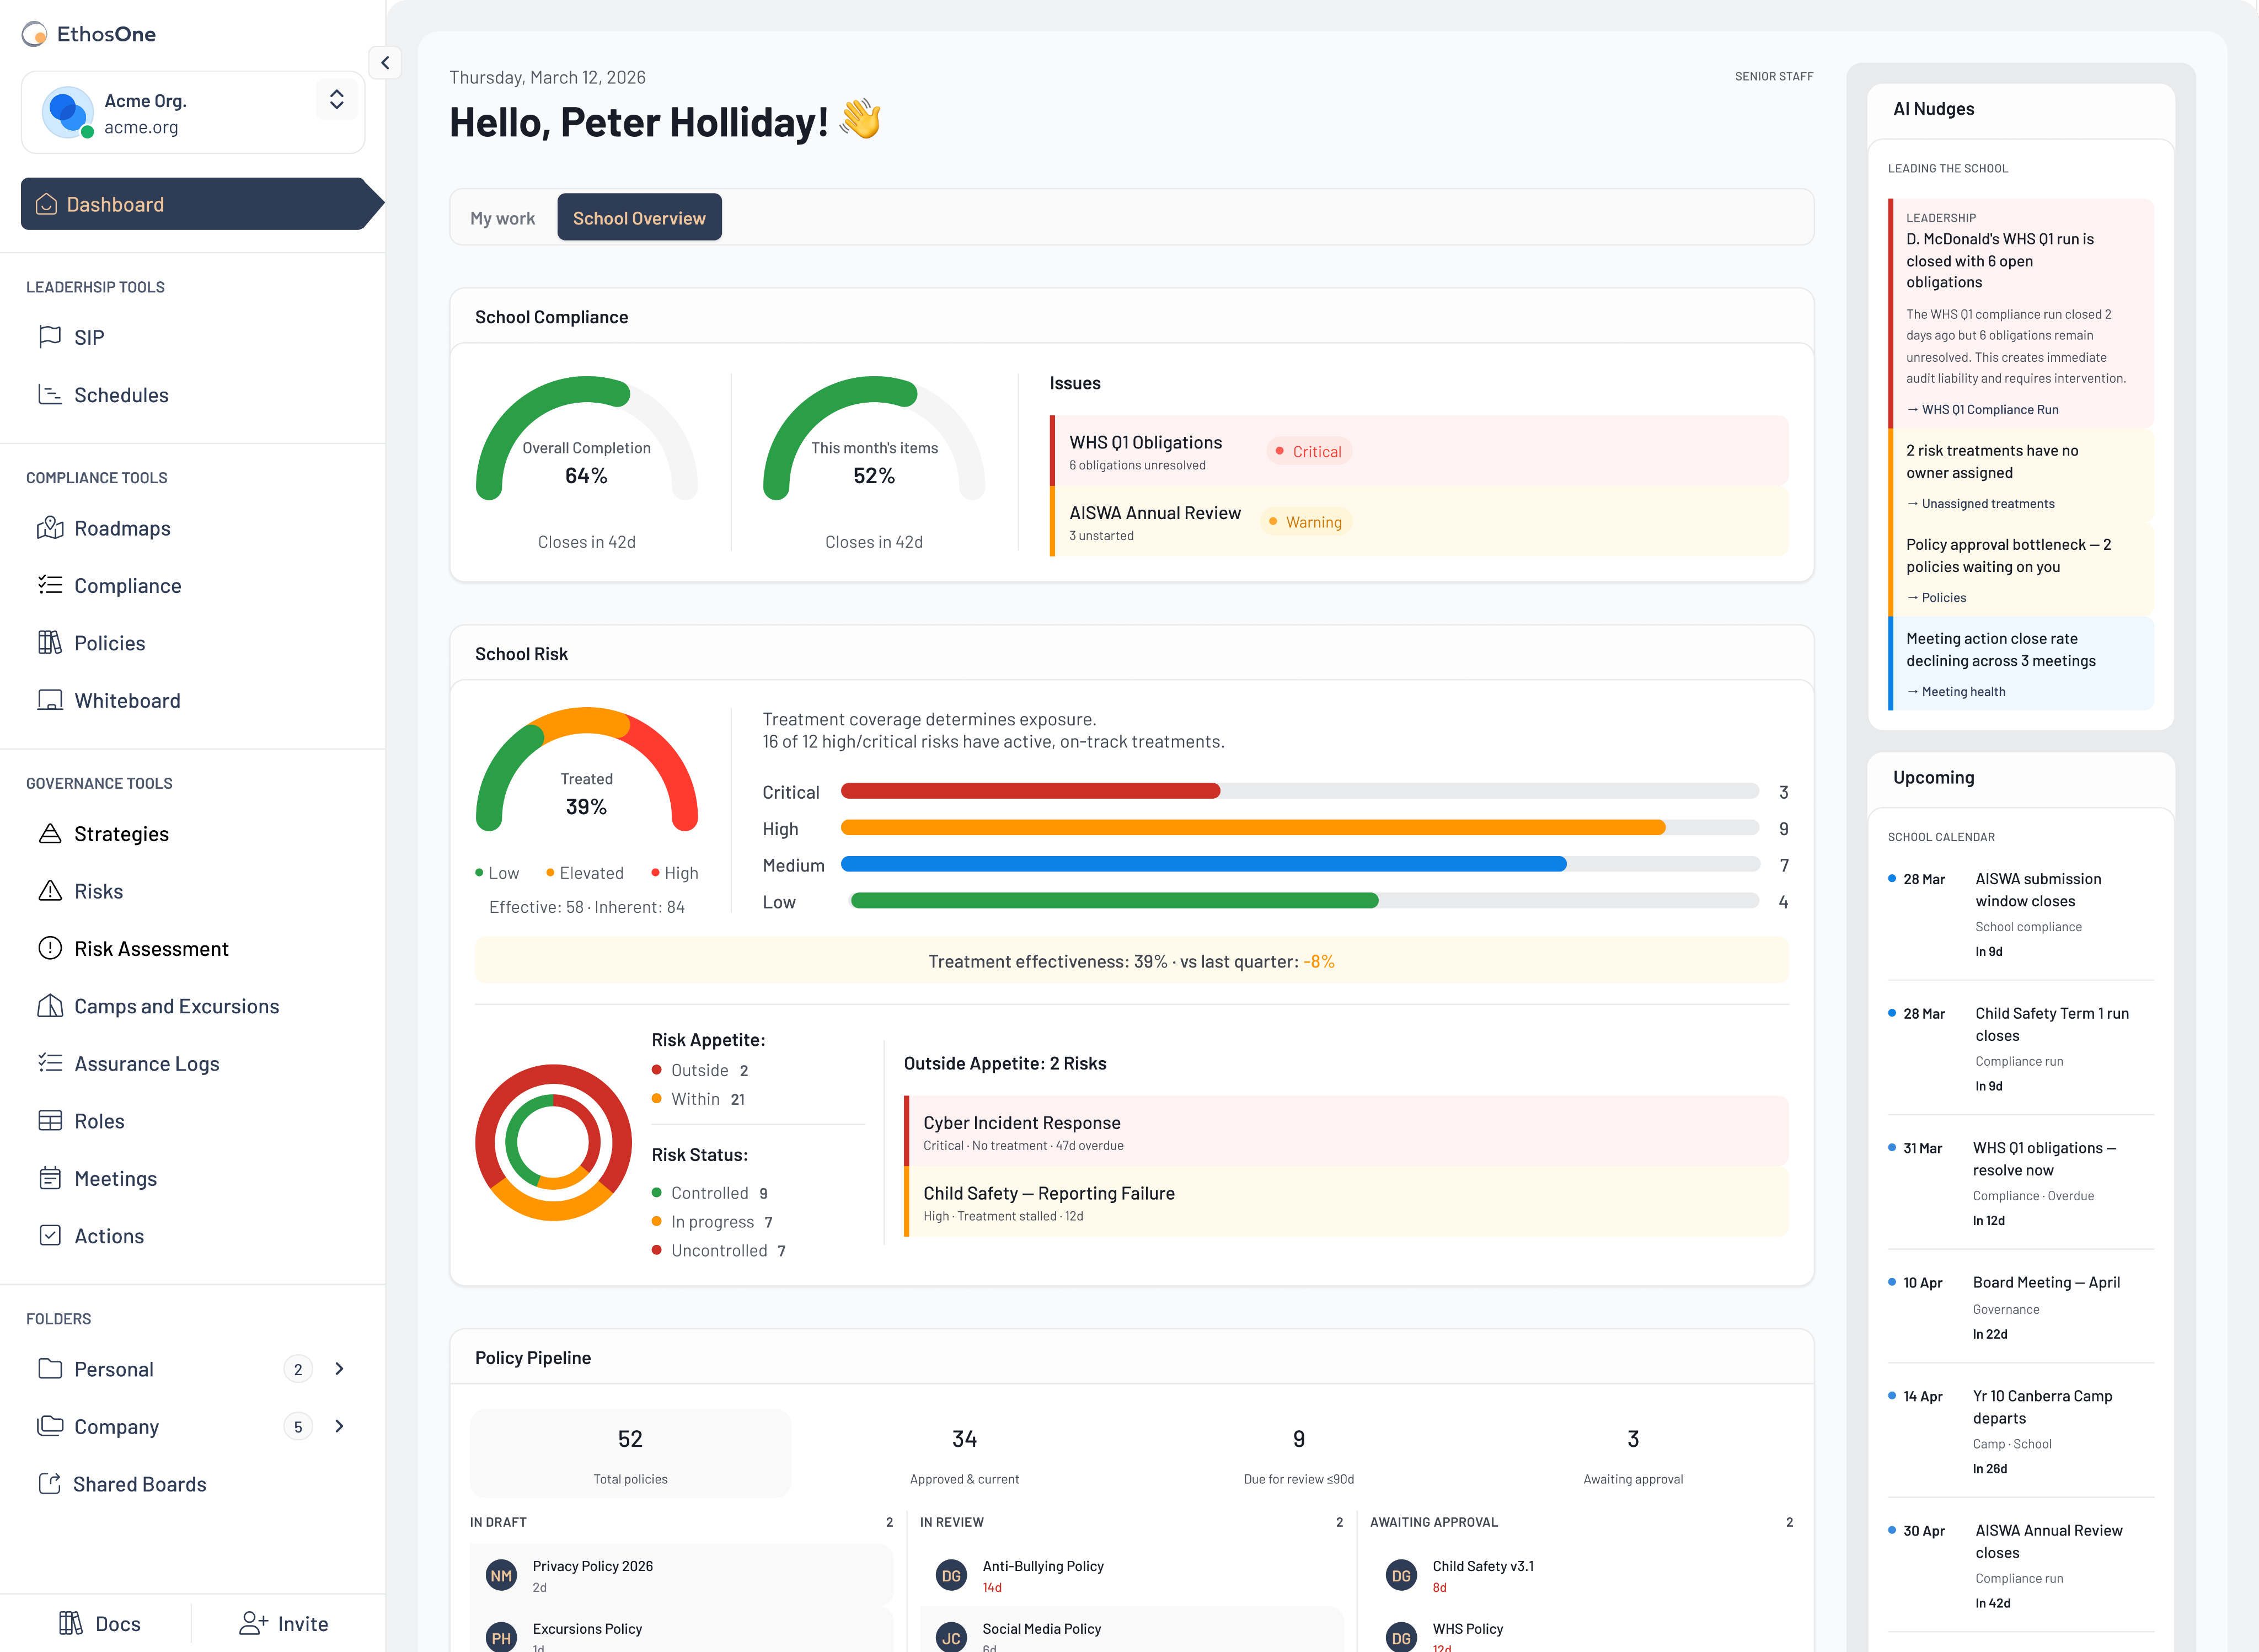The height and width of the screenshot is (1652, 2259).
Task: Open the Meetings calendar icon
Action: (50, 1178)
